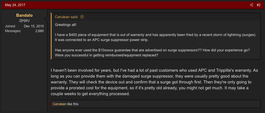
Task: Click the share icon in the post header
Action: [252, 5]
